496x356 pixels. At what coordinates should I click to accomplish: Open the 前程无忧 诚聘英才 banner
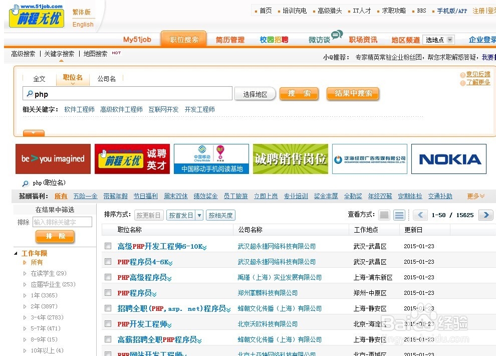132,159
